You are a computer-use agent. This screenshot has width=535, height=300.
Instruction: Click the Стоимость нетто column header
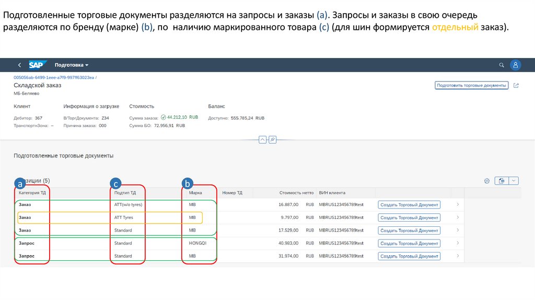coord(296,193)
